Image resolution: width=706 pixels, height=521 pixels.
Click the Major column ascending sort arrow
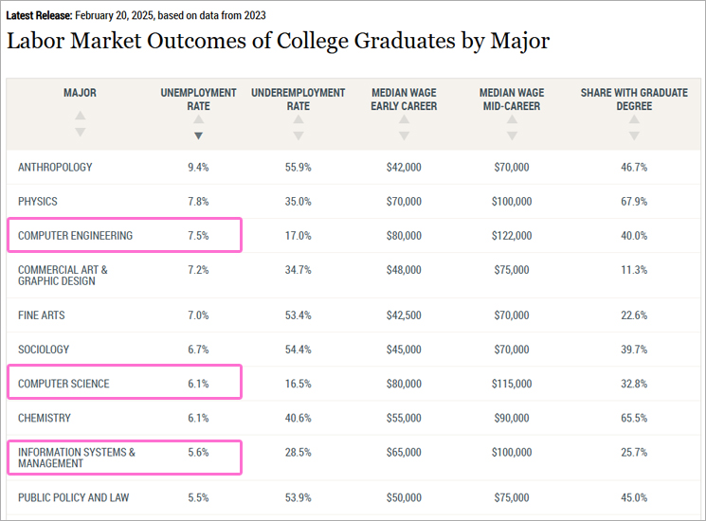pos(80,117)
